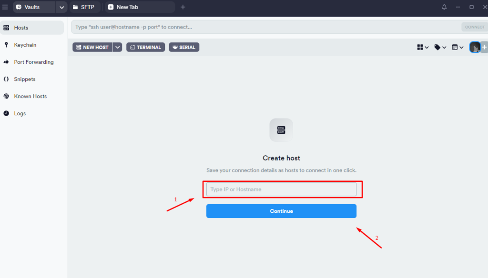
Task: Select Hosts in the sidebar
Action: [21, 27]
